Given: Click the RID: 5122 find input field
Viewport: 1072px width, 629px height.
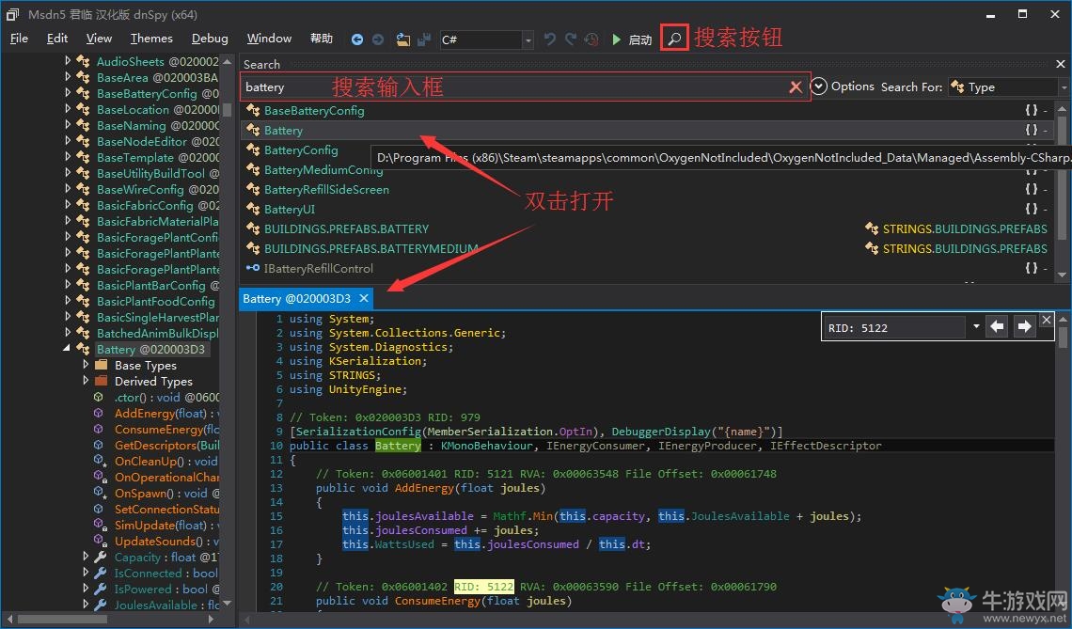Looking at the screenshot, I should click(895, 327).
